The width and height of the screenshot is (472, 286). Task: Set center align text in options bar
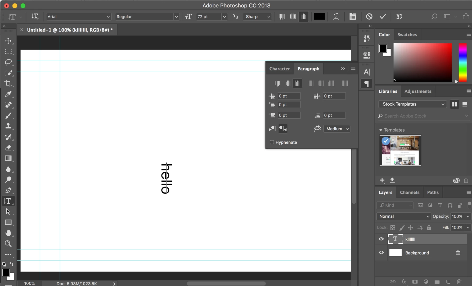(293, 17)
